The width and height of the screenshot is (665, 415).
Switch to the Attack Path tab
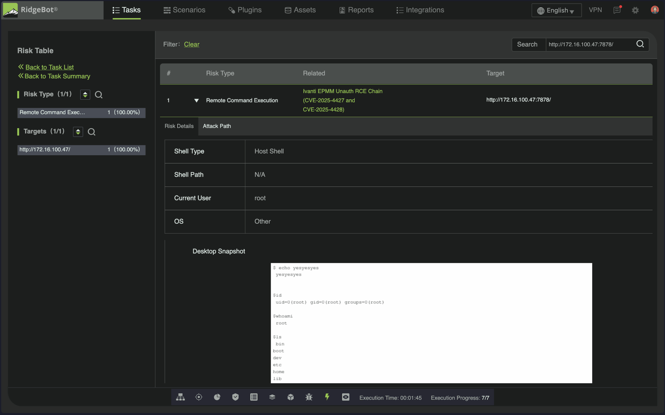pos(217,126)
